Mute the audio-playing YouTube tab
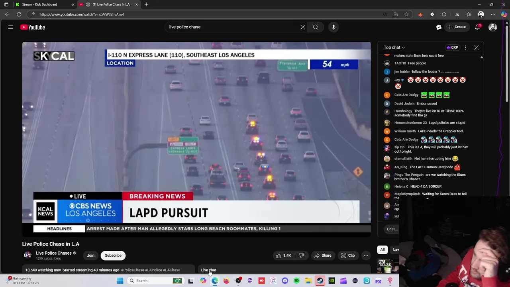 (x=88, y=4)
